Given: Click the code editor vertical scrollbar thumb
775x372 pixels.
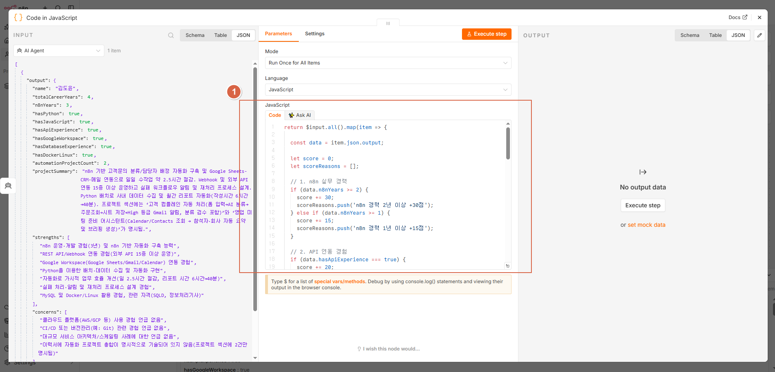Looking at the screenshot, I should point(508,143).
